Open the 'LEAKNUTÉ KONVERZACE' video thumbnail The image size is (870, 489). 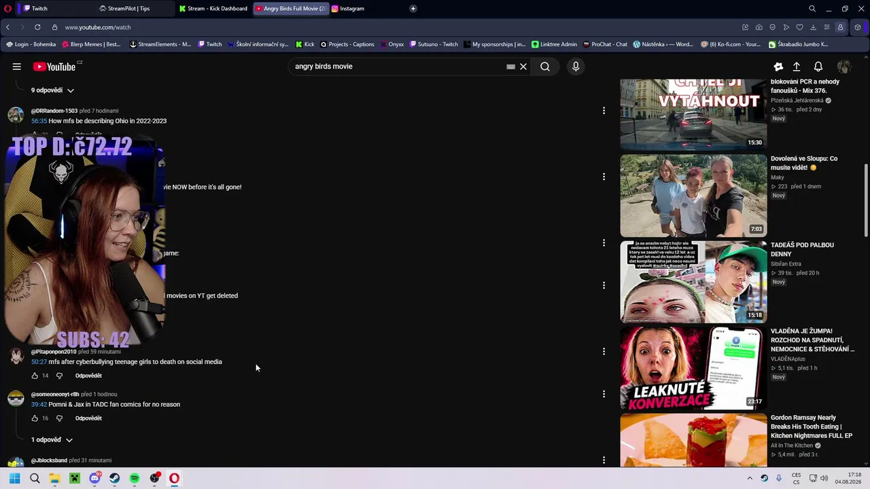coord(693,368)
